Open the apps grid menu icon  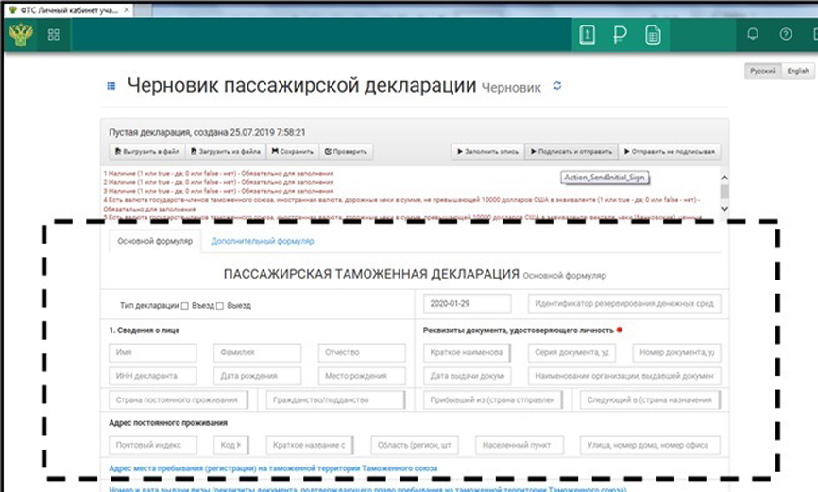(53, 35)
